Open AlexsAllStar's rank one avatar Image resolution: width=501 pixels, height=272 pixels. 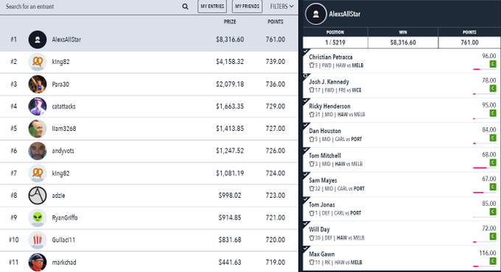[x=38, y=40]
